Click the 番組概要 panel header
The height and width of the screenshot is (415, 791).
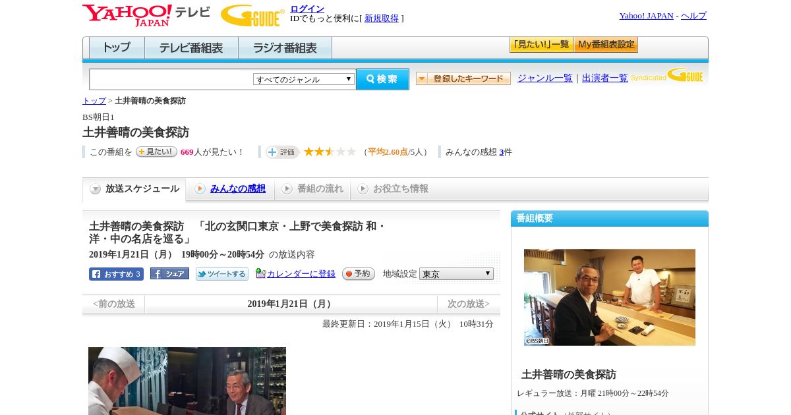(x=610, y=219)
